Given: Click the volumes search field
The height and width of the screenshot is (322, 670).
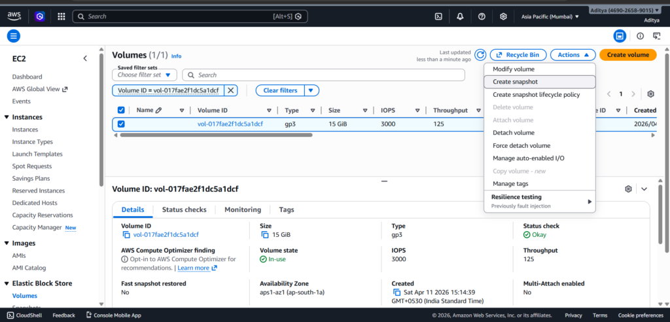Looking at the screenshot, I should tap(327, 75).
